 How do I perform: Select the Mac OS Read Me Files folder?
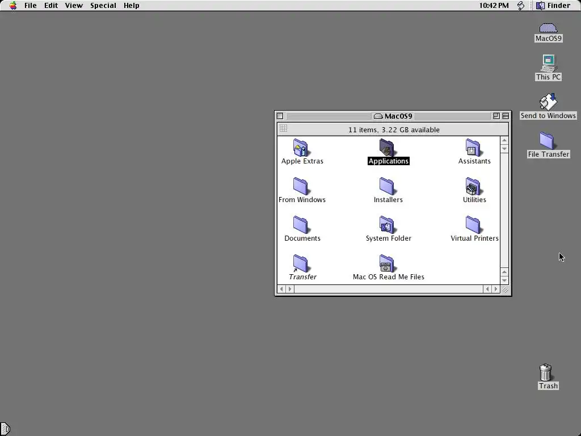pyautogui.click(x=387, y=263)
